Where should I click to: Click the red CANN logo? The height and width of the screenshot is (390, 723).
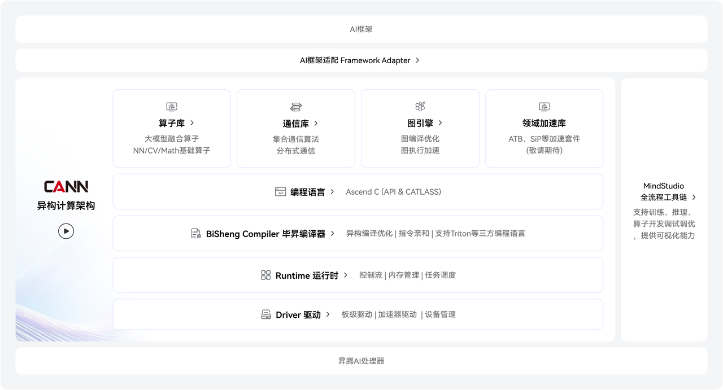point(66,187)
